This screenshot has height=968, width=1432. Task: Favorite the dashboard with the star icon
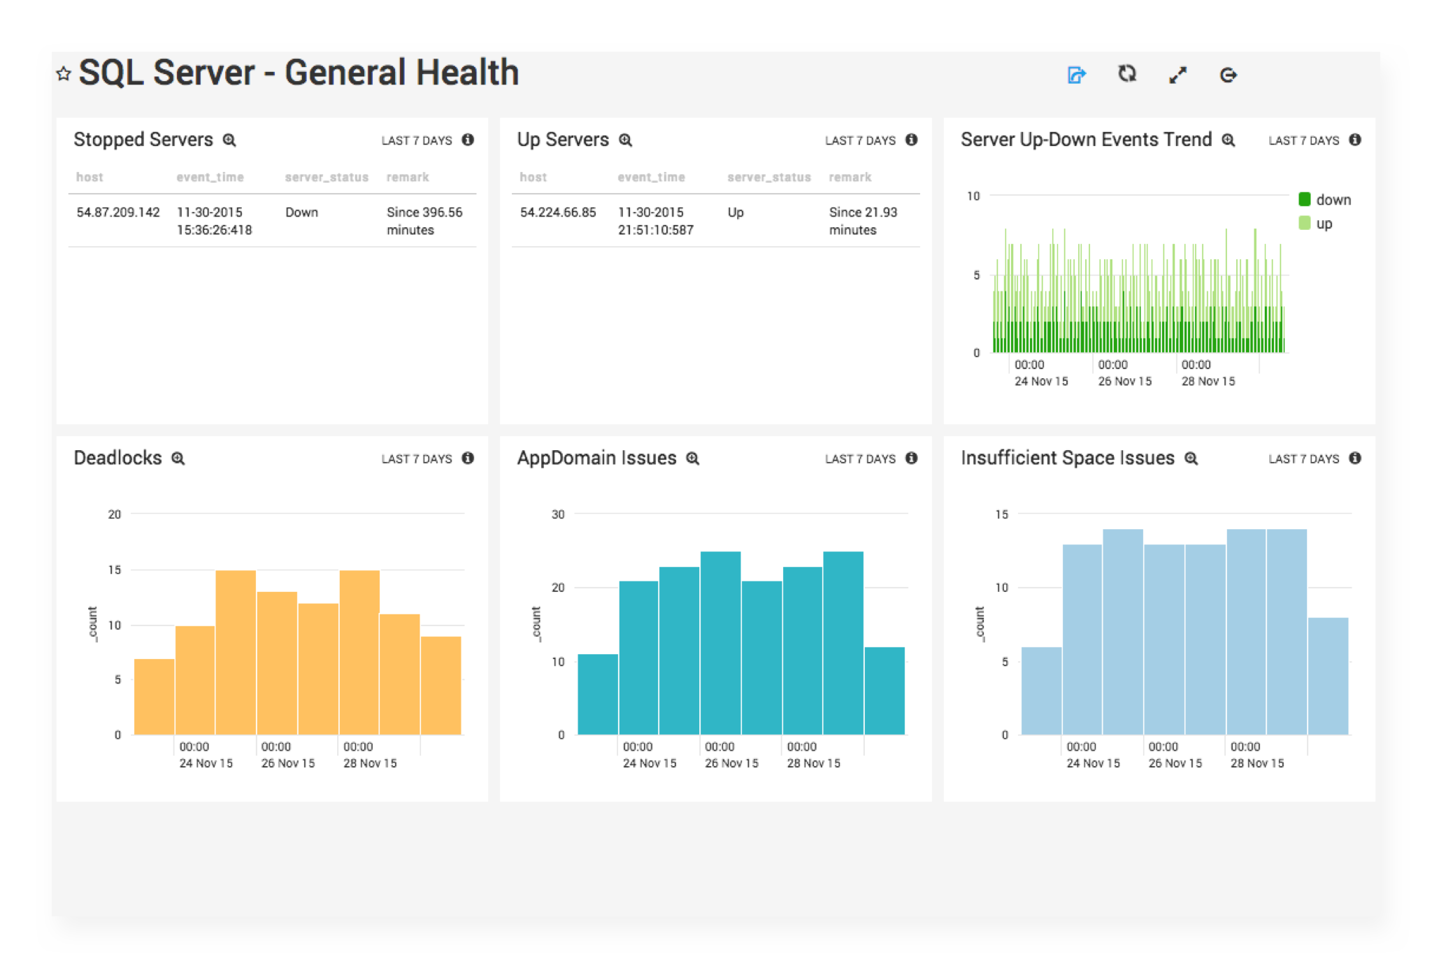[64, 74]
